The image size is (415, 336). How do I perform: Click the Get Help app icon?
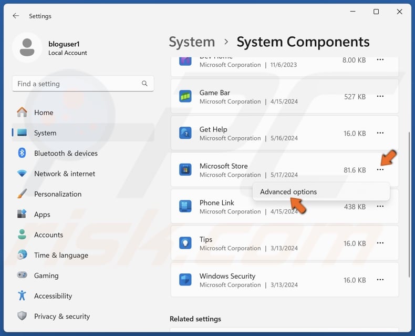[185, 134]
